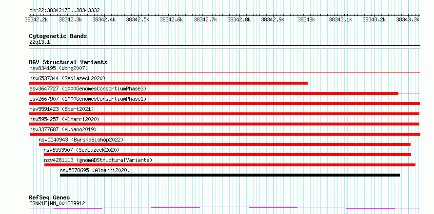The image size is (434, 214).
Task: Open variant esv3647727 (1000GenomesConsortiumPhase3) label
Action: (88, 89)
